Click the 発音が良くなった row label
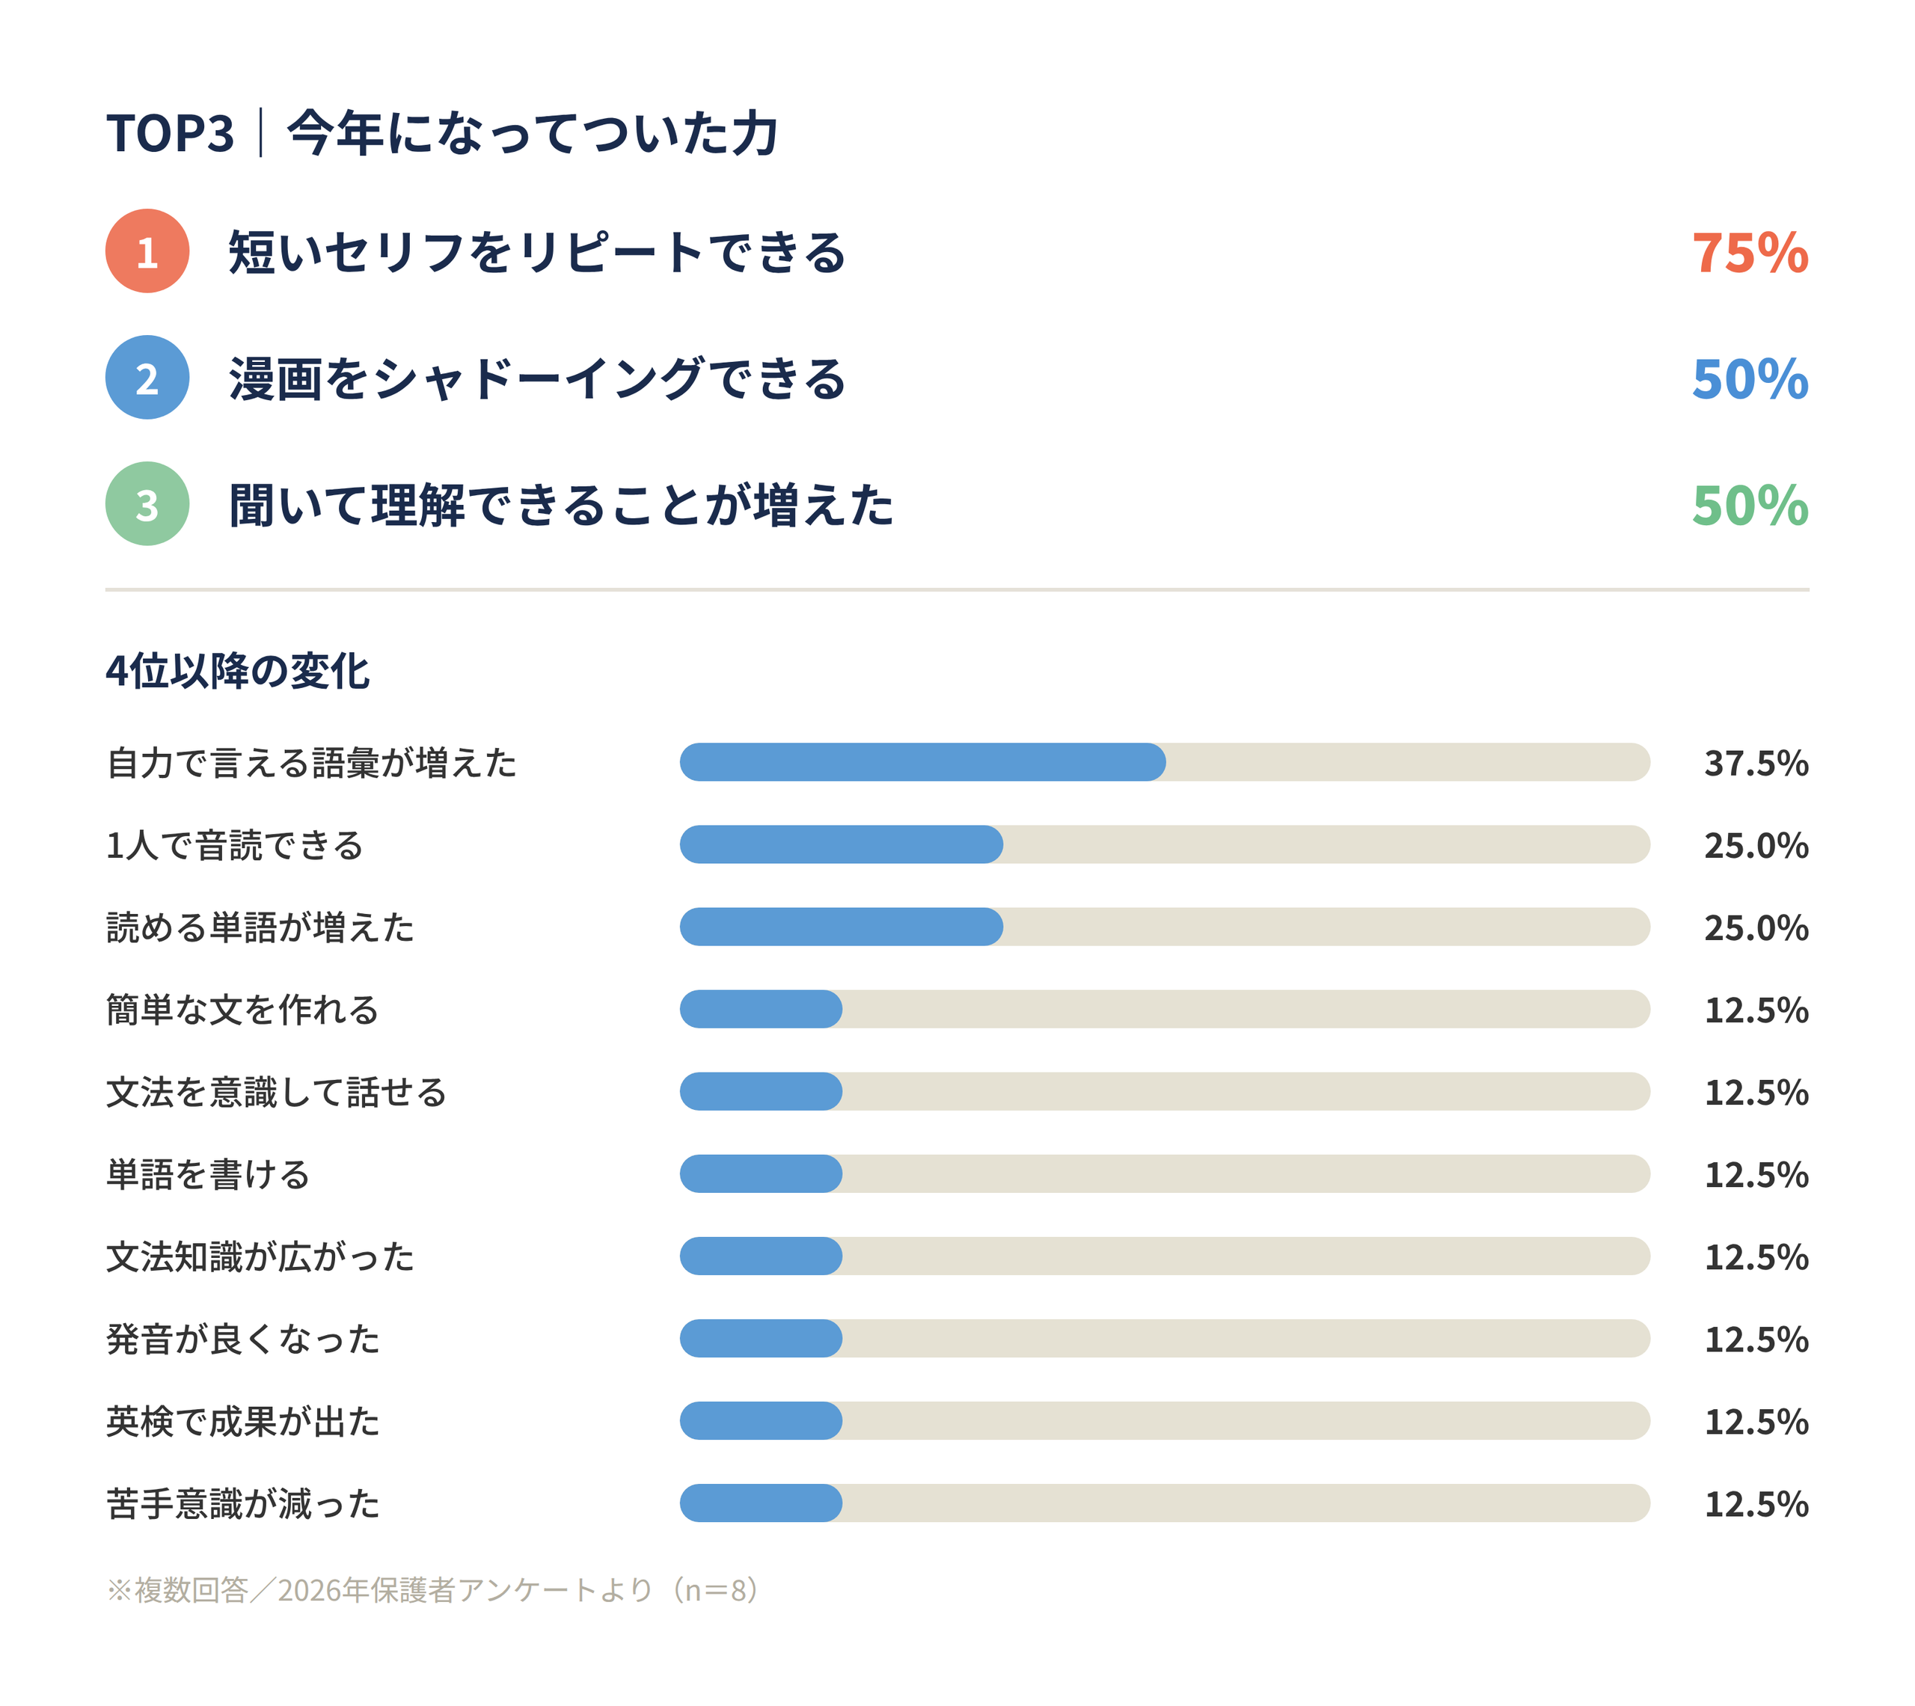Viewport: 1915px width, 1706px height. [x=243, y=1339]
